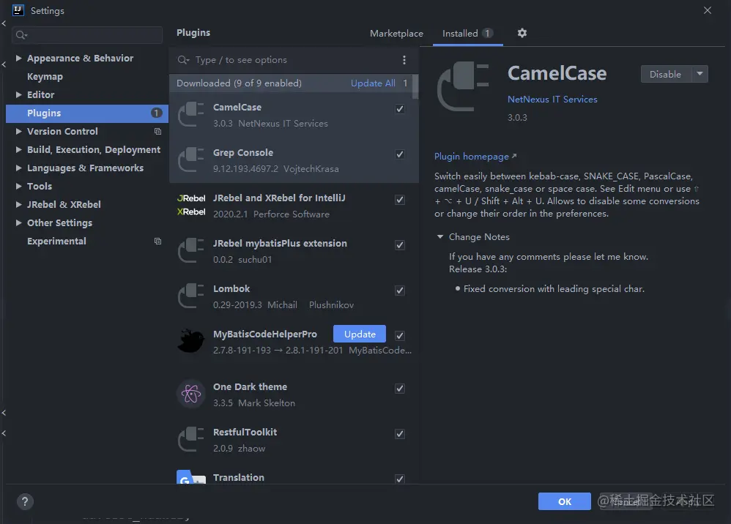The height and width of the screenshot is (524, 731).
Task: Toggle the MyBatisCodeHelperPro checkbox
Action: [399, 336]
